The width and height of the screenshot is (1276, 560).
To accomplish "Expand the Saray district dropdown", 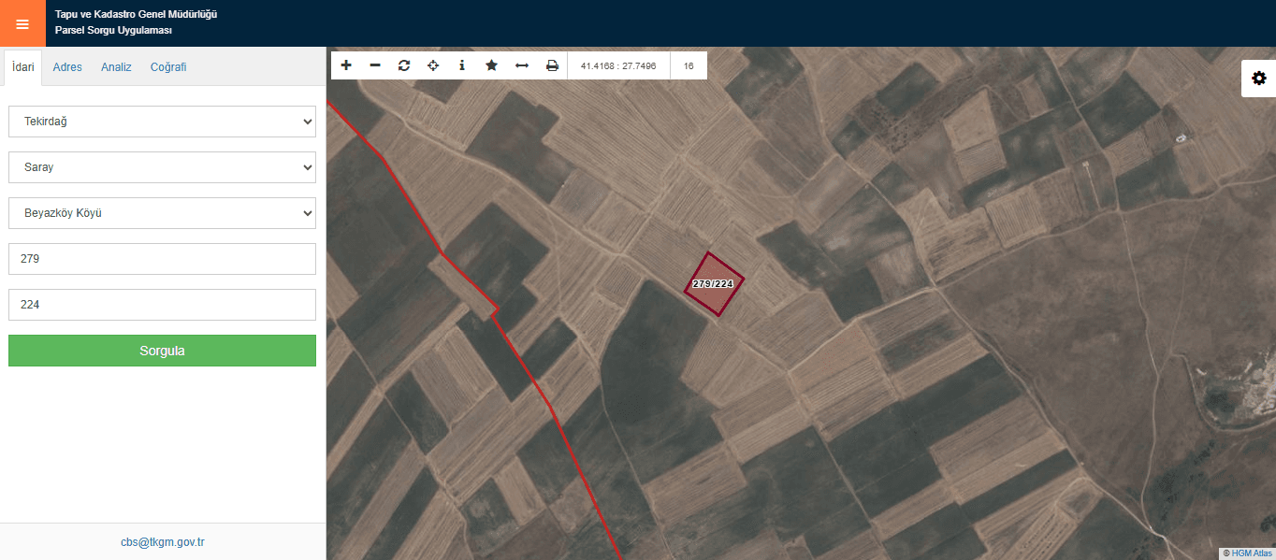I will click(x=162, y=167).
